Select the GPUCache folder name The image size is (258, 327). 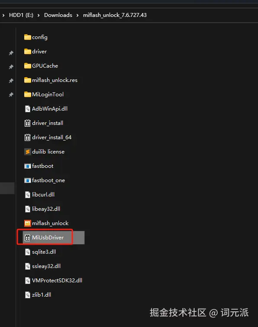pos(45,66)
